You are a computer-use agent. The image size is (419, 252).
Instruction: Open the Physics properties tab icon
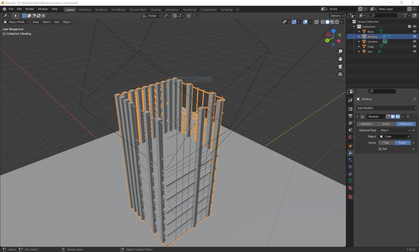(350, 167)
